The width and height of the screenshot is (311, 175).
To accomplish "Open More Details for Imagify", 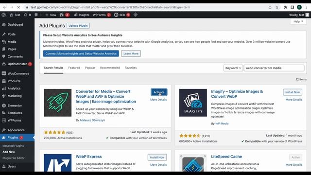I will 294,100.
